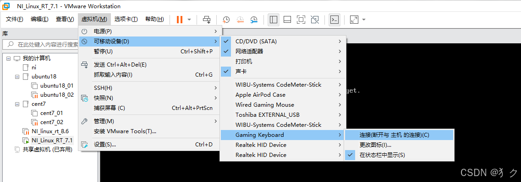Choose 发送 Ctrl+Alt+Del(E) menu entry

tap(149, 64)
